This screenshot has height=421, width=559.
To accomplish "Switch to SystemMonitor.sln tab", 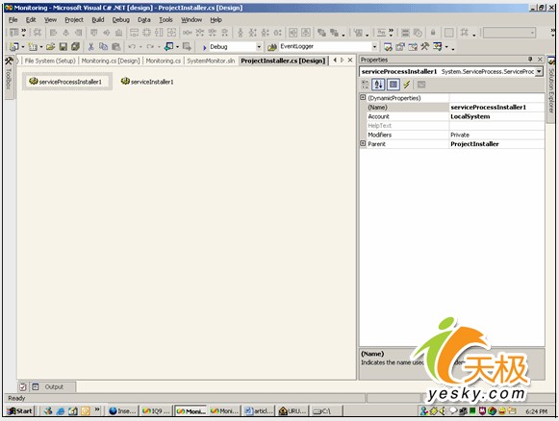I will coord(211,61).
